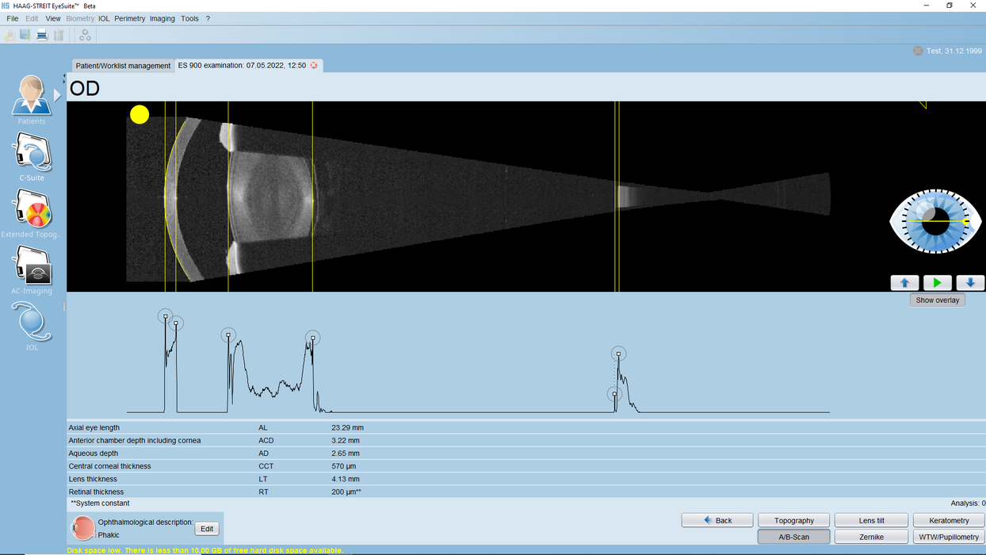This screenshot has width=986, height=555.
Task: Open the Biometry menu
Action: (80, 18)
